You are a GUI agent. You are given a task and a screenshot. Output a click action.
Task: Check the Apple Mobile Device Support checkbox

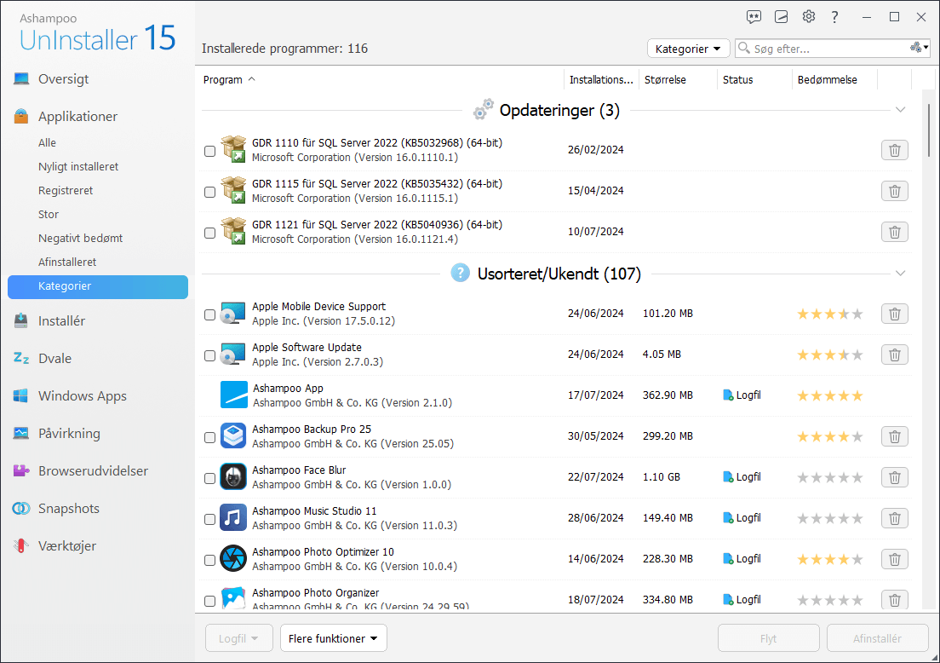[x=209, y=314]
